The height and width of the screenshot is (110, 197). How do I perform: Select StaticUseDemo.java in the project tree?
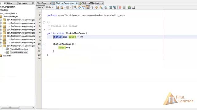click(x=19, y=49)
